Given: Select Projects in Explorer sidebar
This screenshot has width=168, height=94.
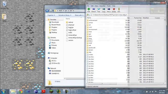Looking at the screenshot, I should click(54, 30).
